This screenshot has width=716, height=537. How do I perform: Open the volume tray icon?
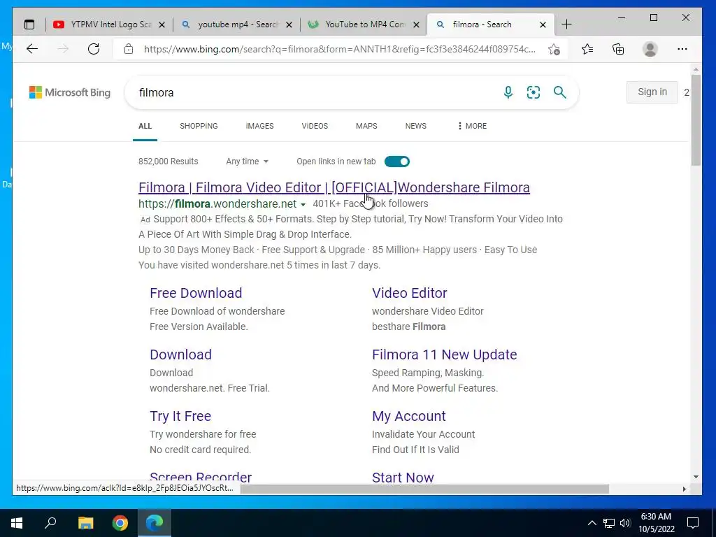[x=625, y=523]
